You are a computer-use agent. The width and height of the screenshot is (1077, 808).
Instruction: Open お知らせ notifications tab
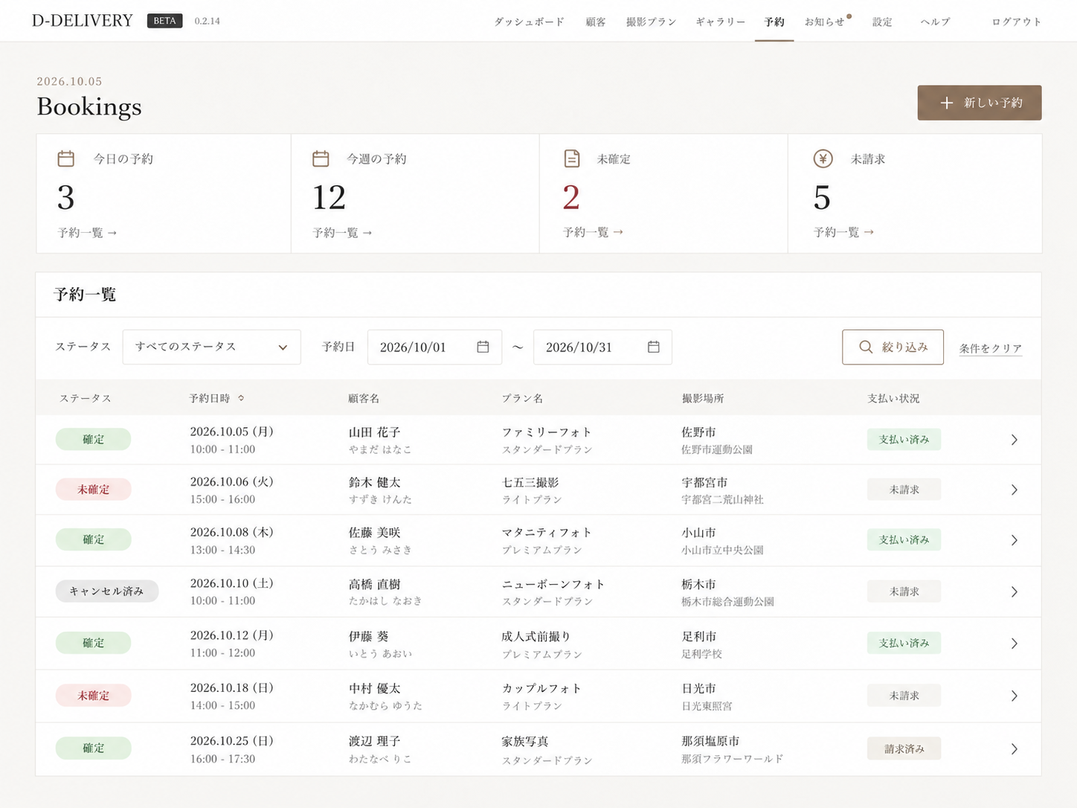click(x=825, y=22)
